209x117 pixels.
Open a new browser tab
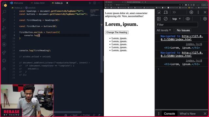point(145,2)
